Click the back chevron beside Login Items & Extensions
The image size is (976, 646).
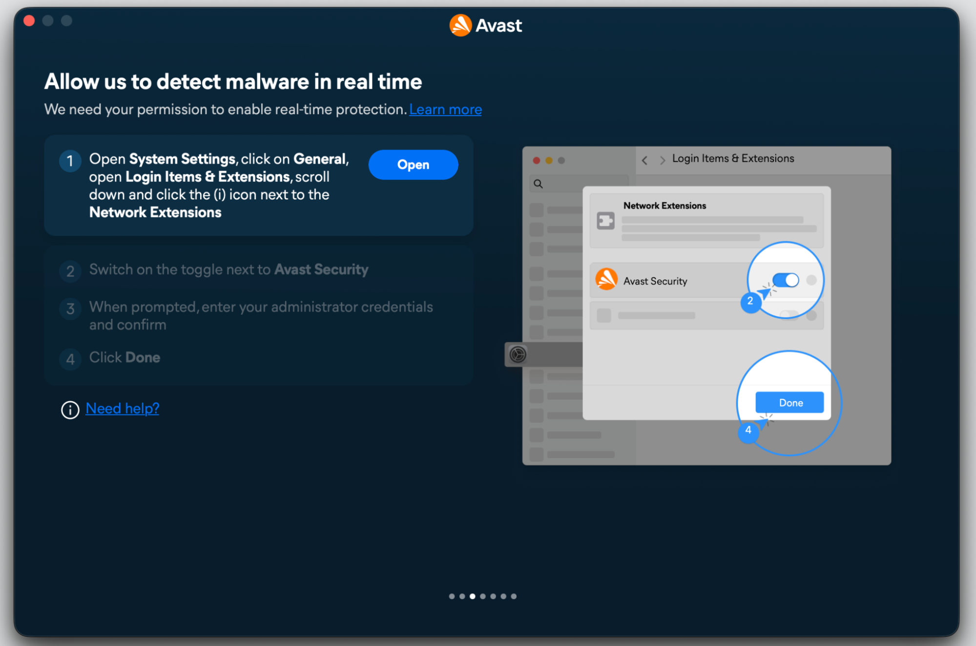(645, 160)
